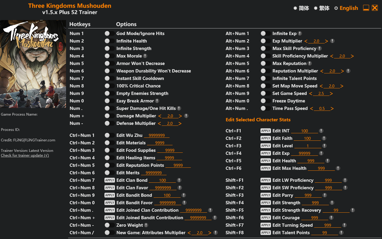Click APPLY for Edit Health
Screen dimensions: 382x239
(x=266, y=161)
